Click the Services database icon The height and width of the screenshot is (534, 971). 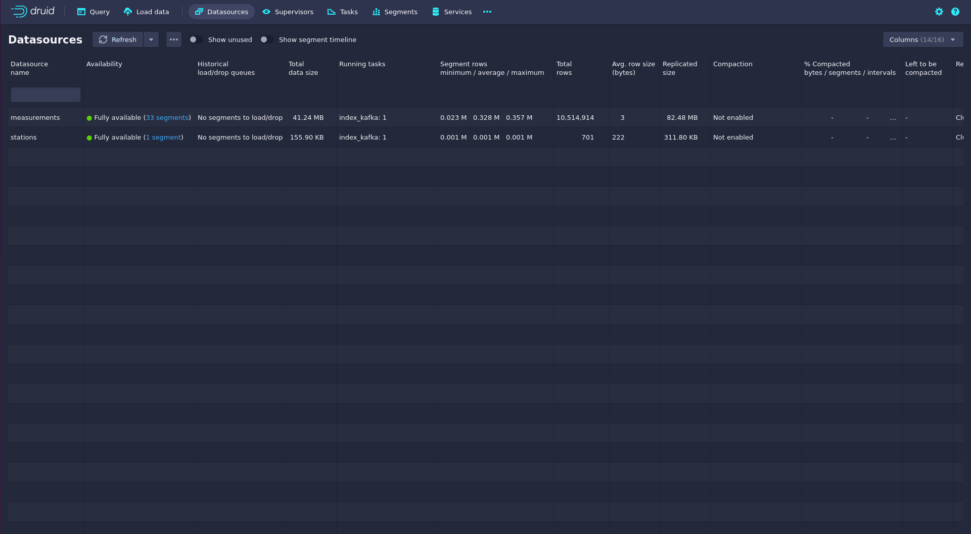click(x=435, y=12)
